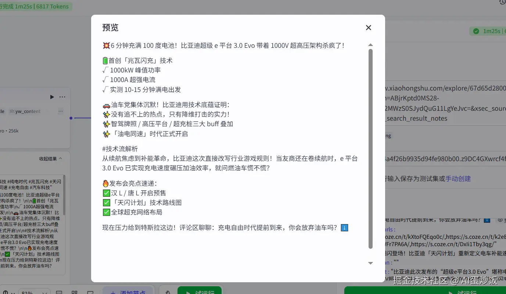
Task: Click the preview dialog vertical scrollbar thumb
Action: (x=370, y=149)
